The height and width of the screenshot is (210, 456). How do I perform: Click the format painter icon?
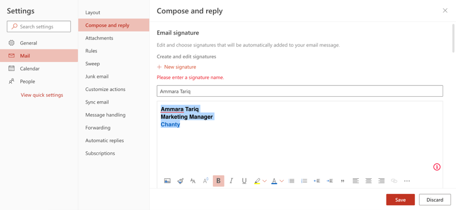tap(180, 181)
